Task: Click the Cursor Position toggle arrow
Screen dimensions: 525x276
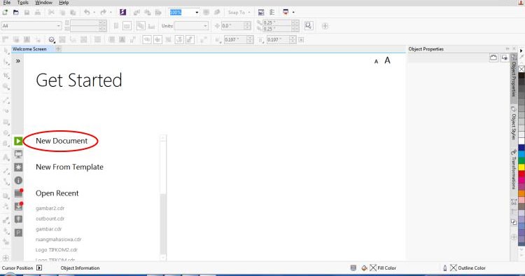Action: pyautogui.click(x=39, y=268)
